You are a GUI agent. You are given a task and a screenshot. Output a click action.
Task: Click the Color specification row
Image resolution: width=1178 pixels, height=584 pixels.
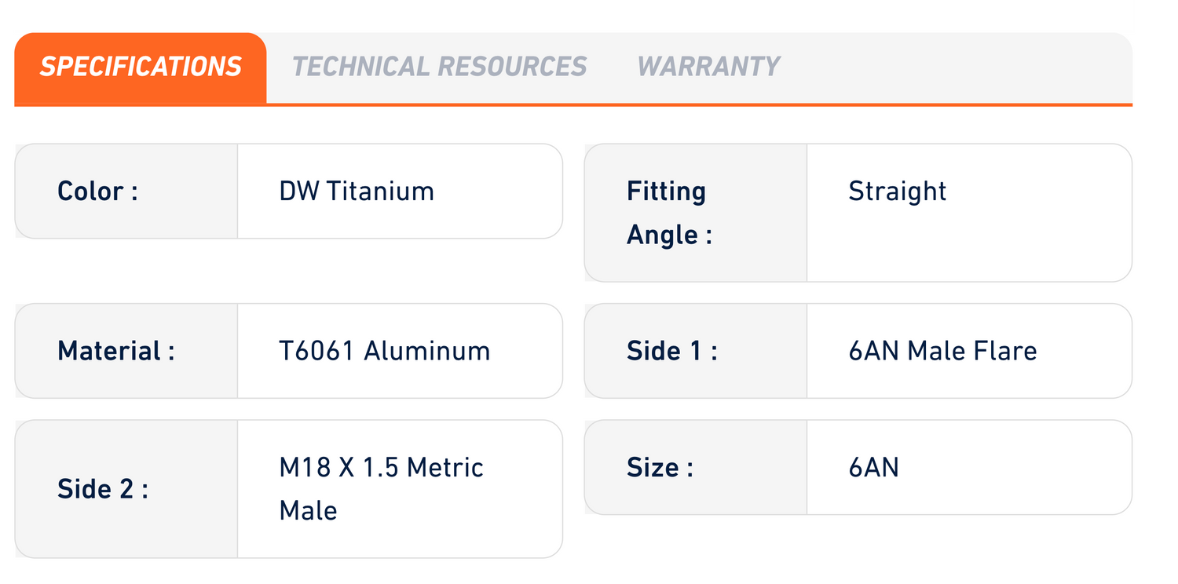point(289,191)
